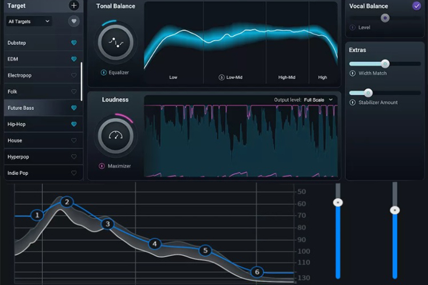Click the Vocal Balance Level power icon
Viewport: 428px width, 285px height.
(x=353, y=27)
